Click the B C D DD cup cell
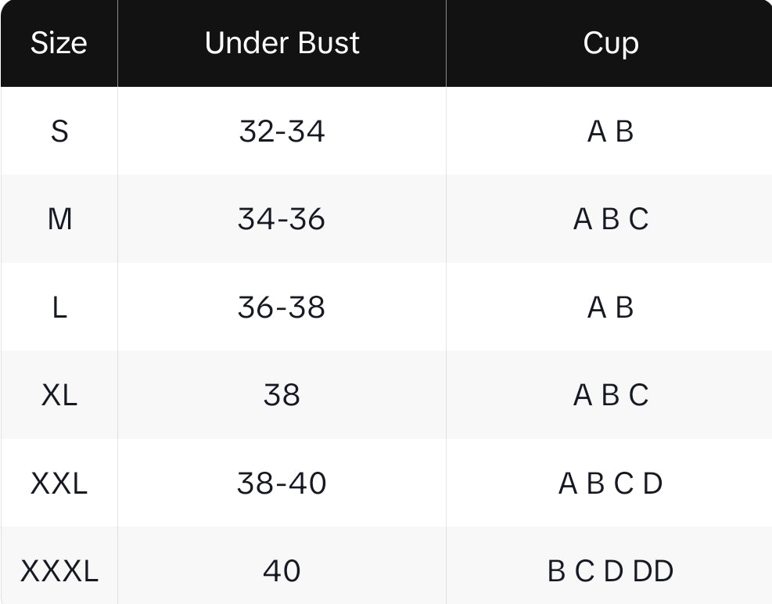 coord(610,571)
